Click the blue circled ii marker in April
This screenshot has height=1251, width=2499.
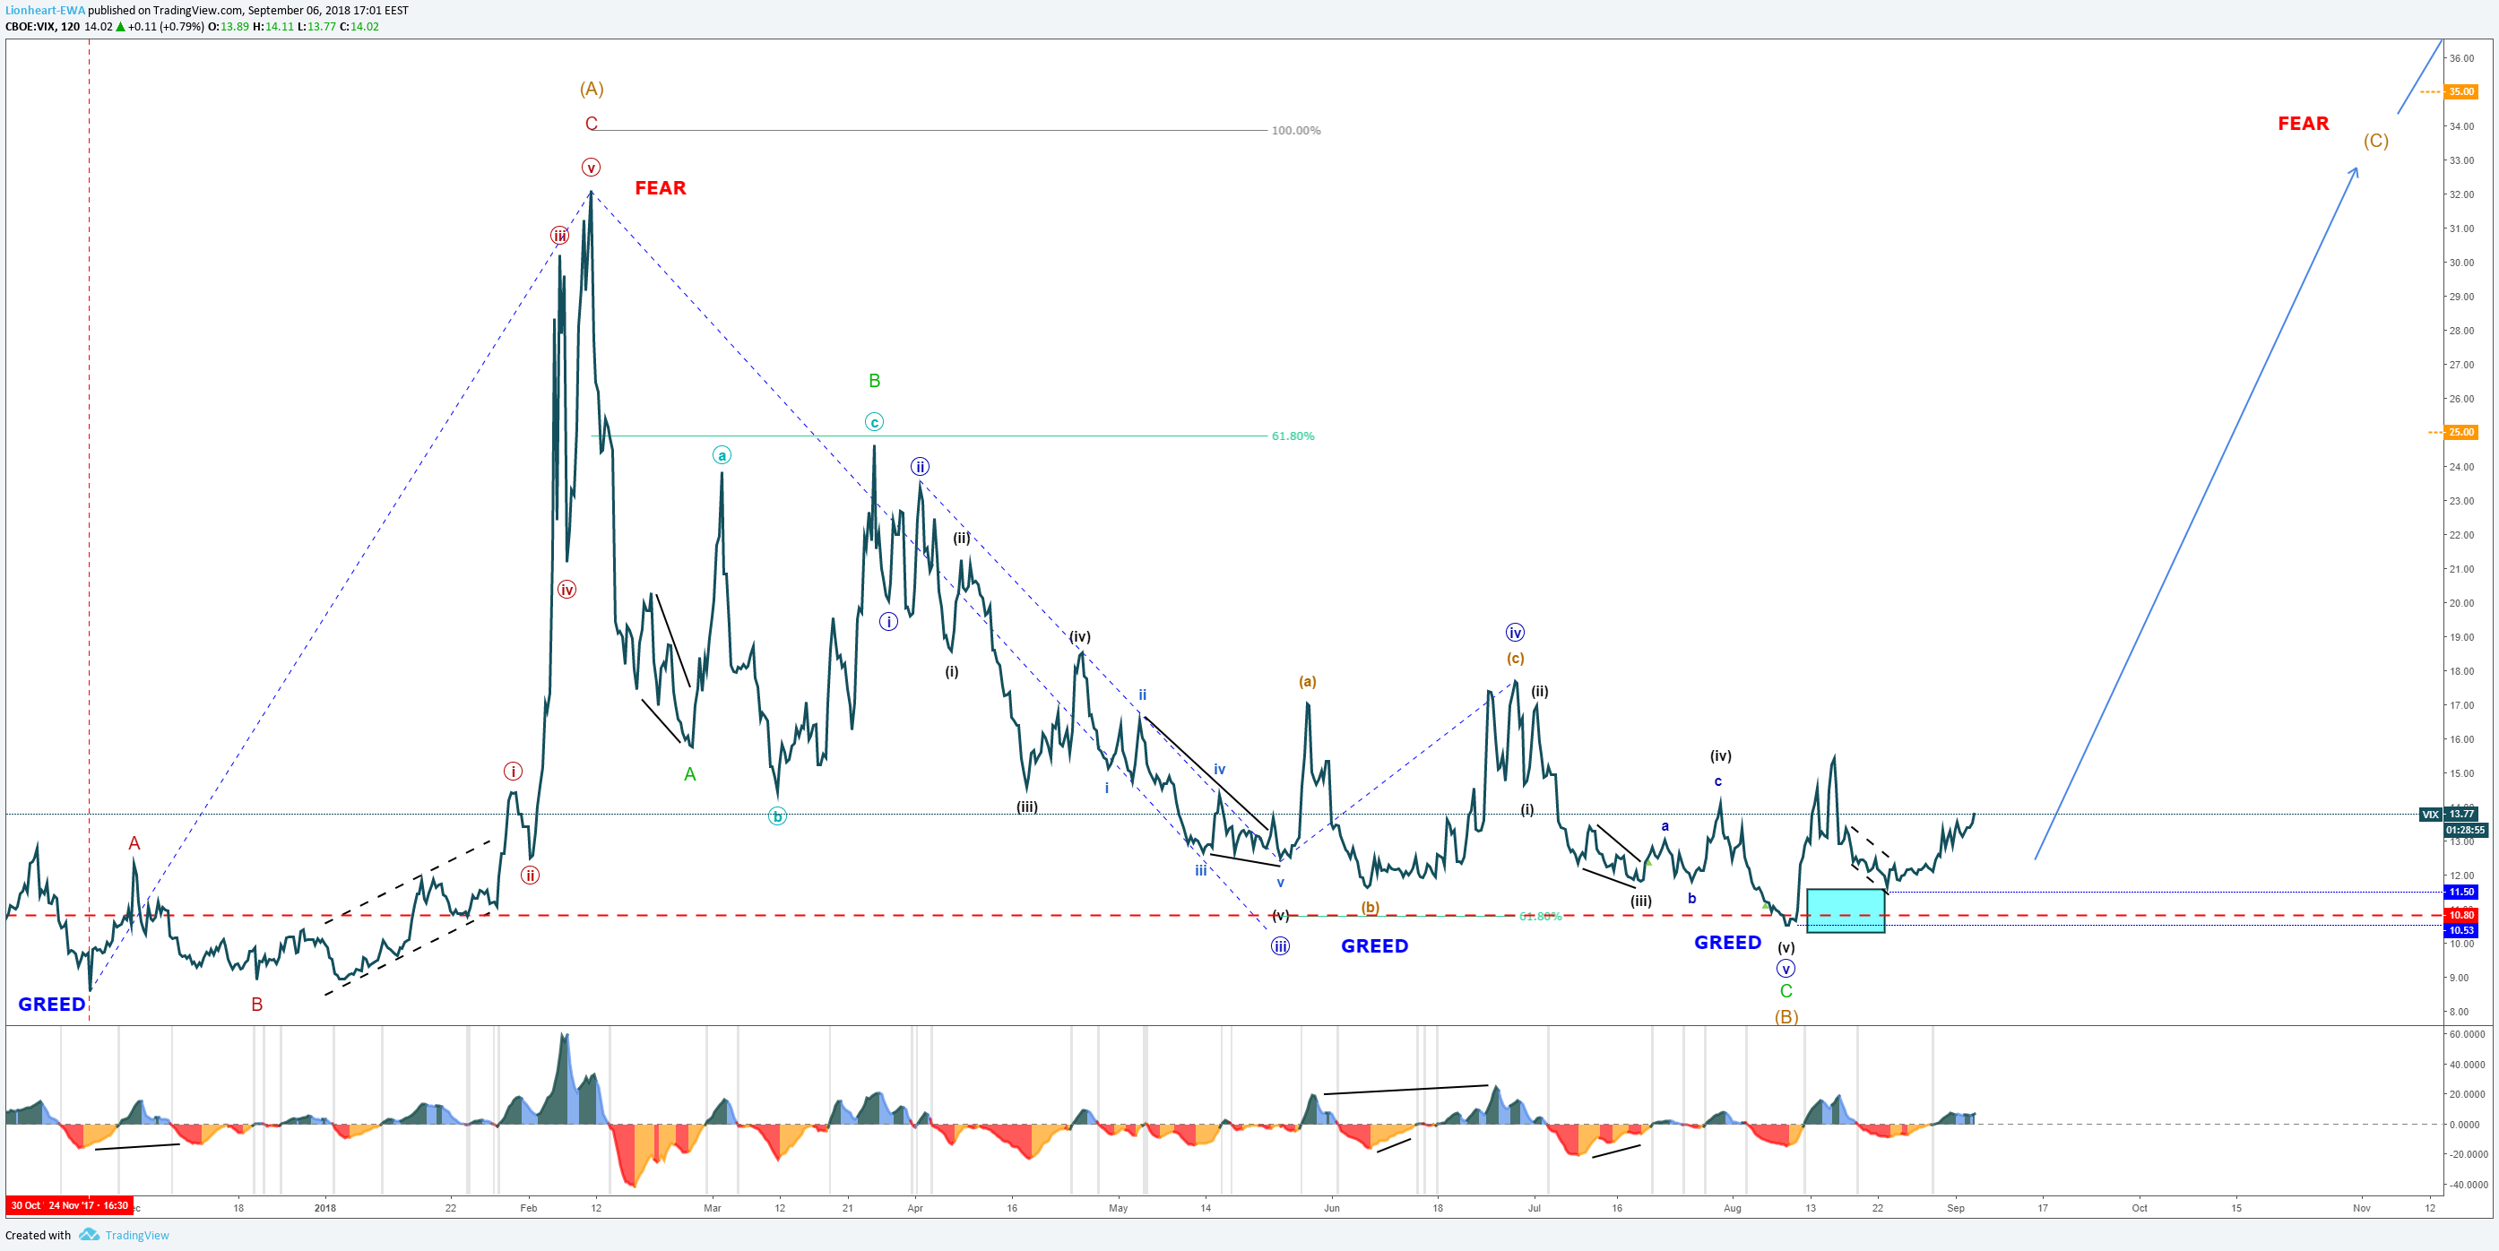point(920,467)
